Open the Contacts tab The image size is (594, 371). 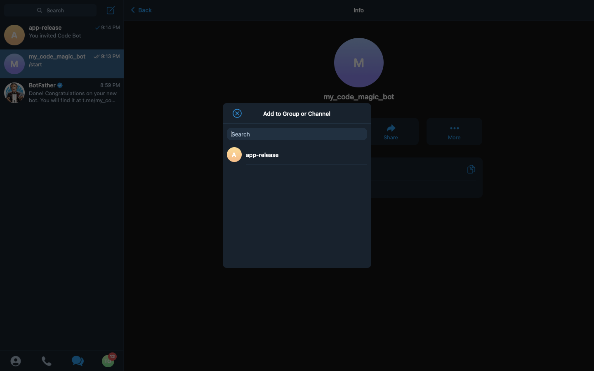(x=16, y=361)
